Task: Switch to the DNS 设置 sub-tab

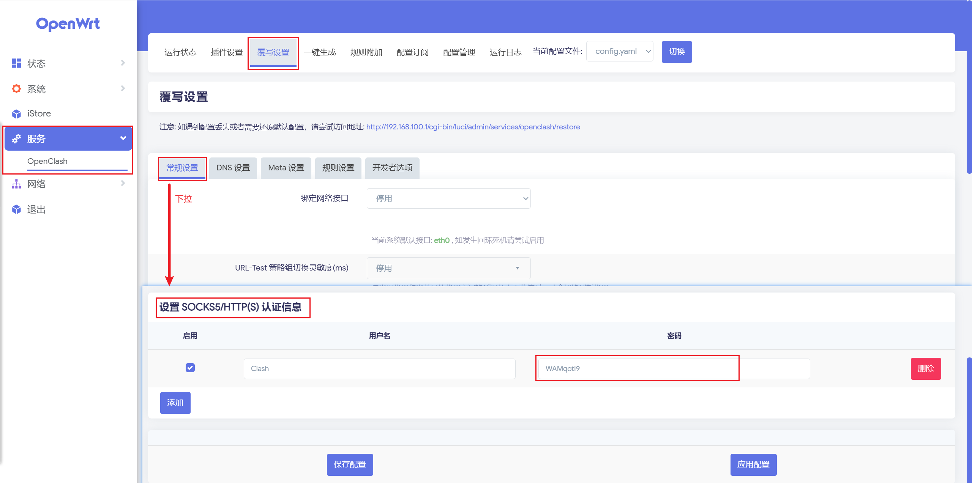Action: coord(233,168)
